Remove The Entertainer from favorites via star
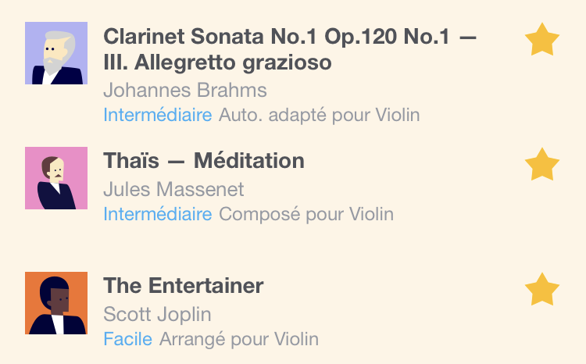Screen dimensions: 586x364 [x=542, y=289]
